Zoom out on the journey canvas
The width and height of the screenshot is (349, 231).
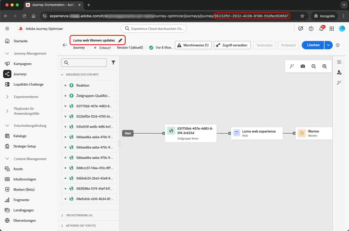pos(314,66)
